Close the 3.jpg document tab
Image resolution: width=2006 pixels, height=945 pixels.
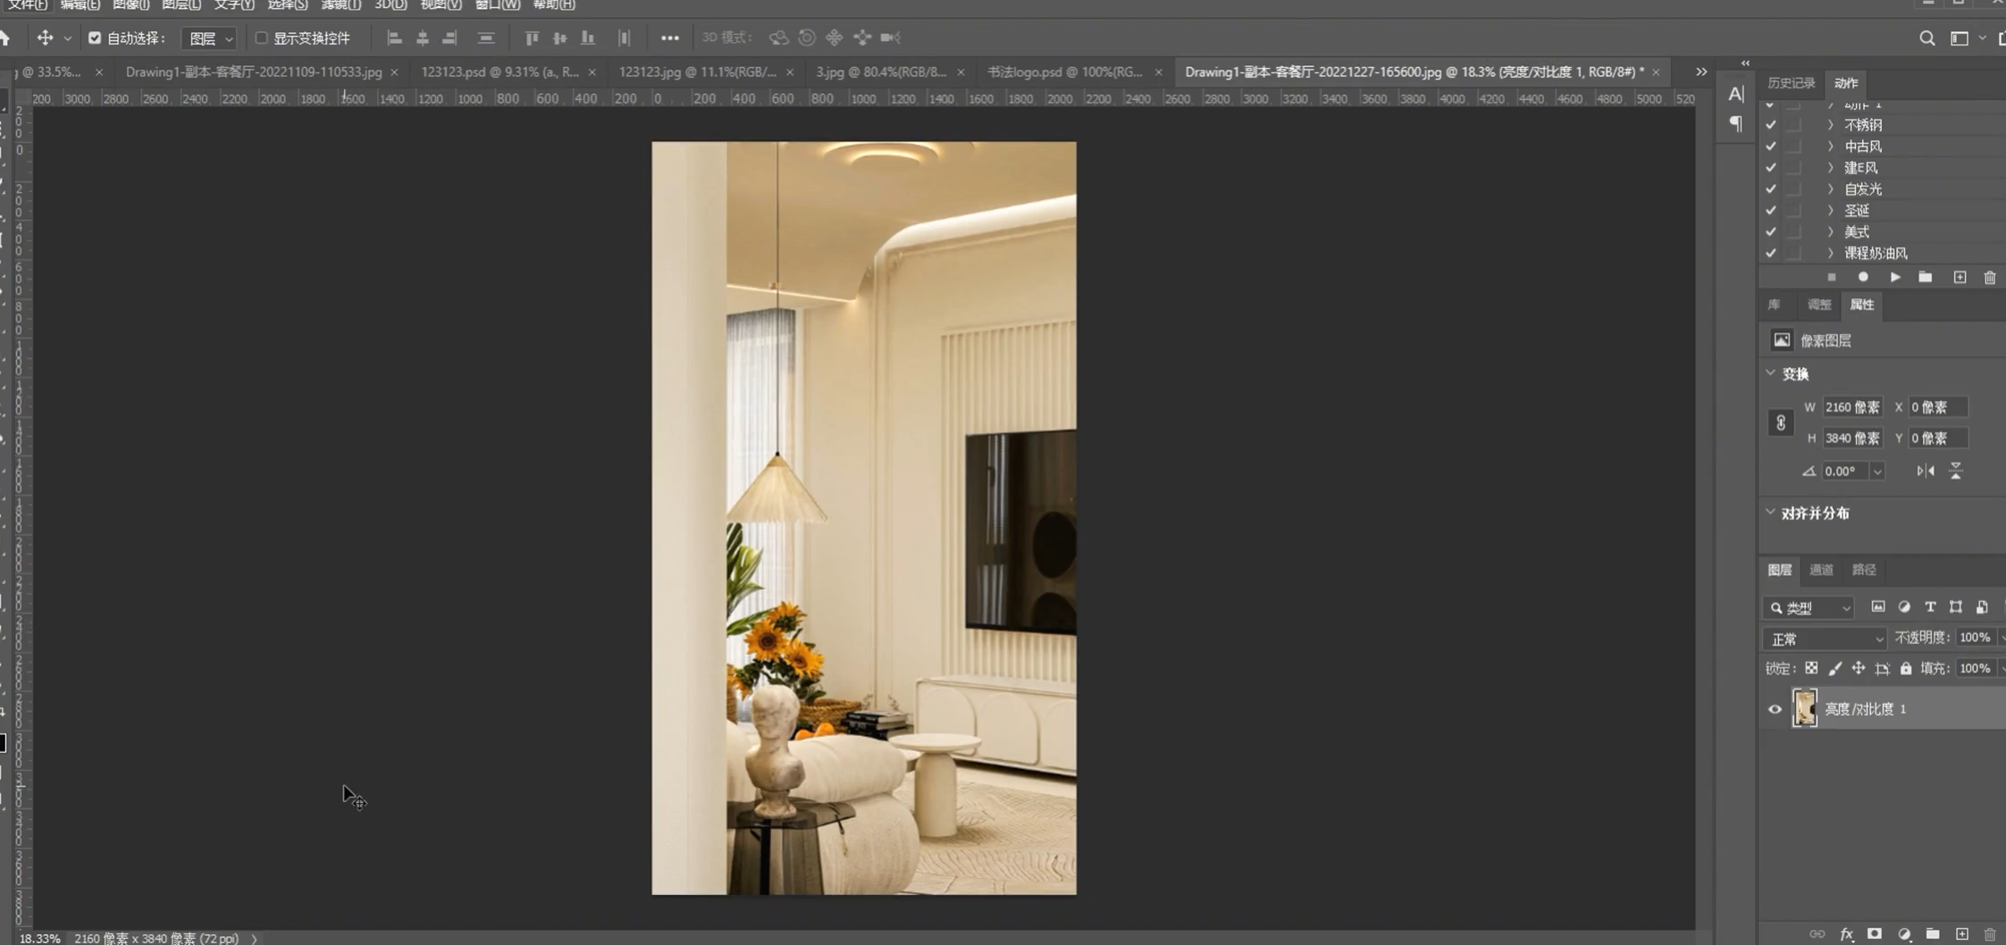click(961, 72)
